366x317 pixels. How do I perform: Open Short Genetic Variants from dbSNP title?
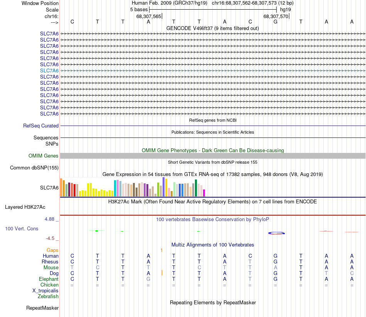pos(213,162)
